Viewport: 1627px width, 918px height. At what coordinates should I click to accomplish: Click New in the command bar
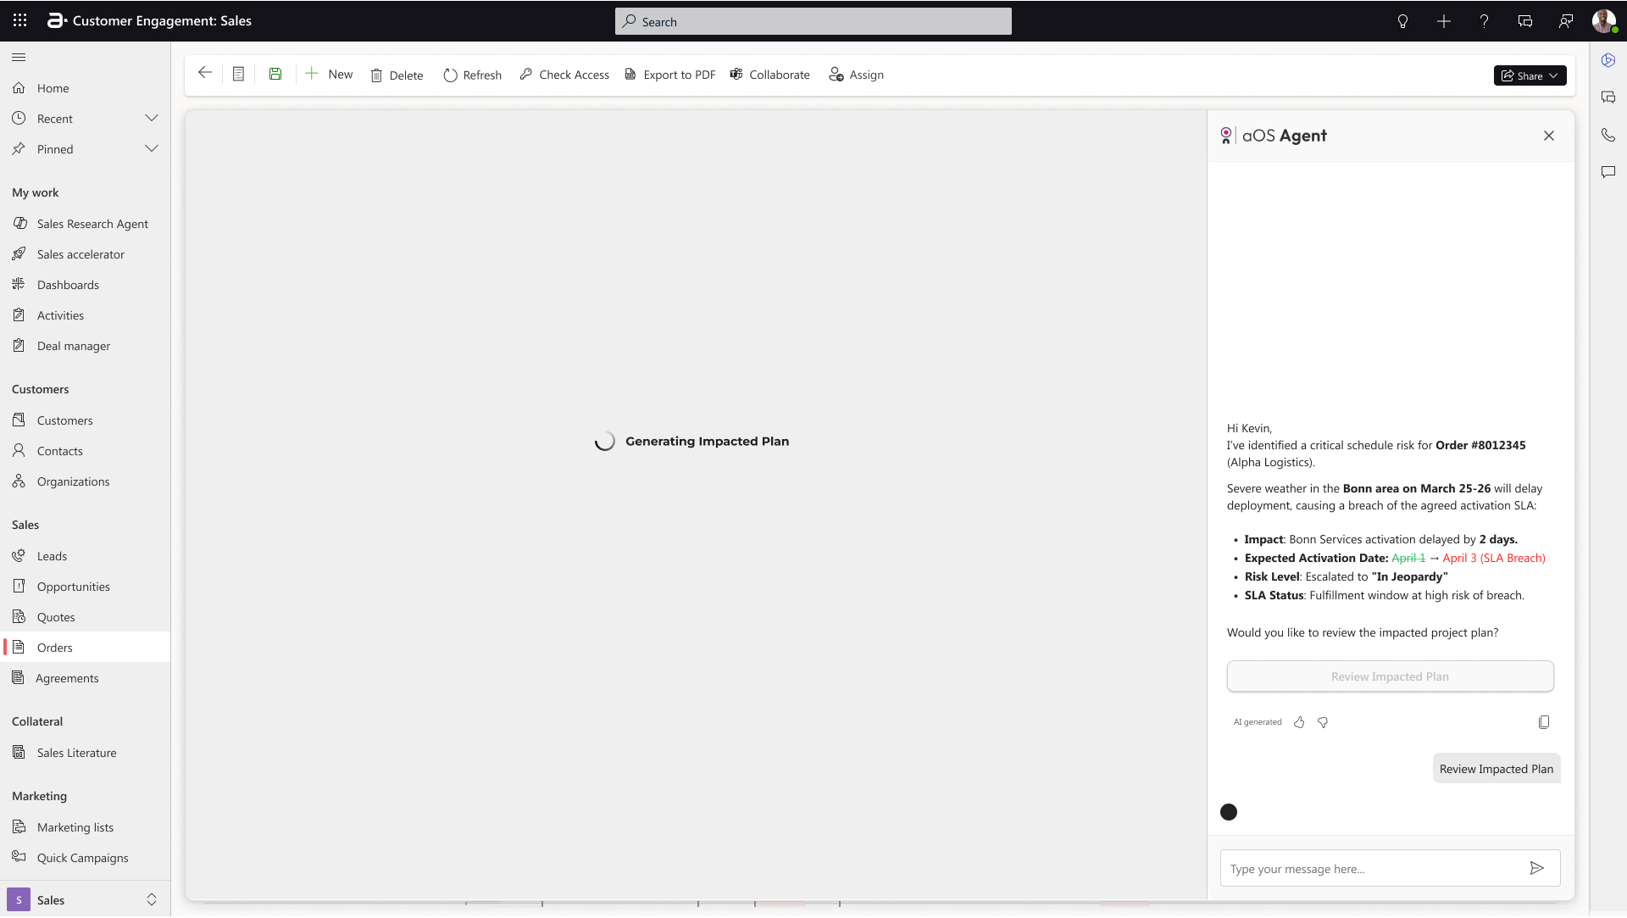click(x=329, y=75)
